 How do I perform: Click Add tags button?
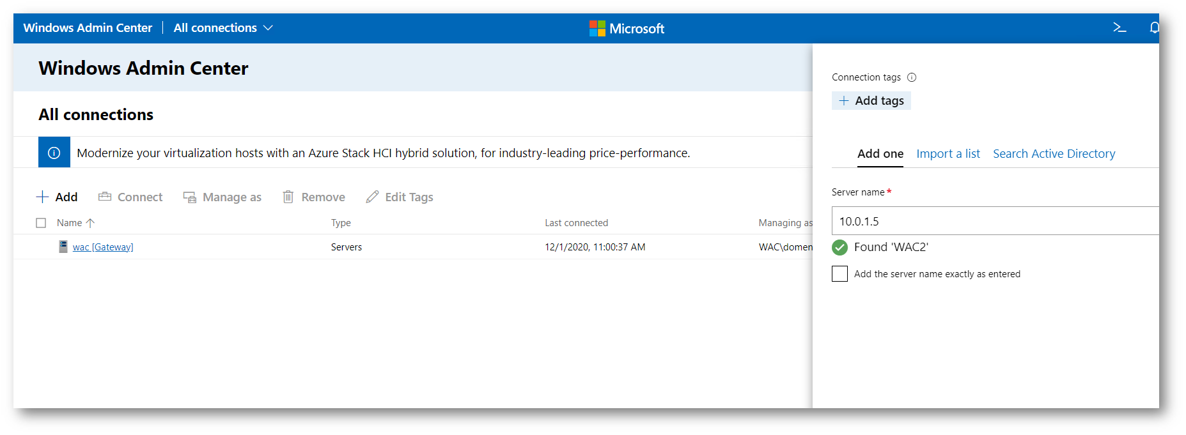(871, 100)
